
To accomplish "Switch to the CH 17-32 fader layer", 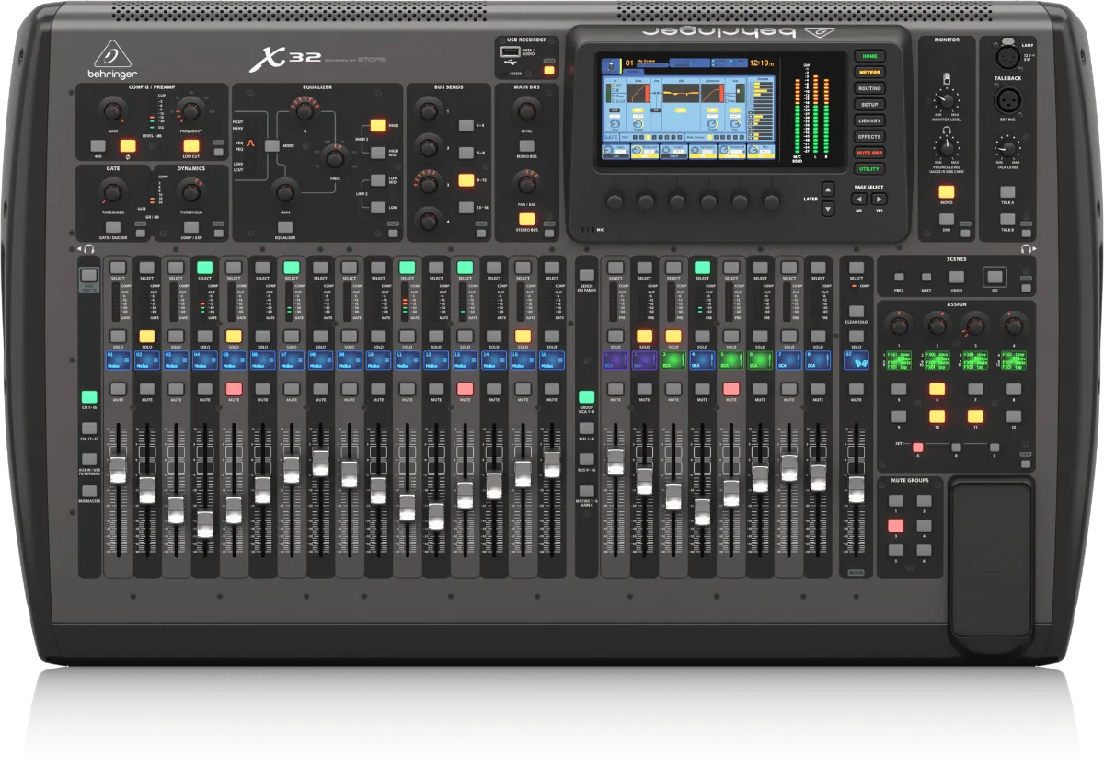I will [x=89, y=429].
